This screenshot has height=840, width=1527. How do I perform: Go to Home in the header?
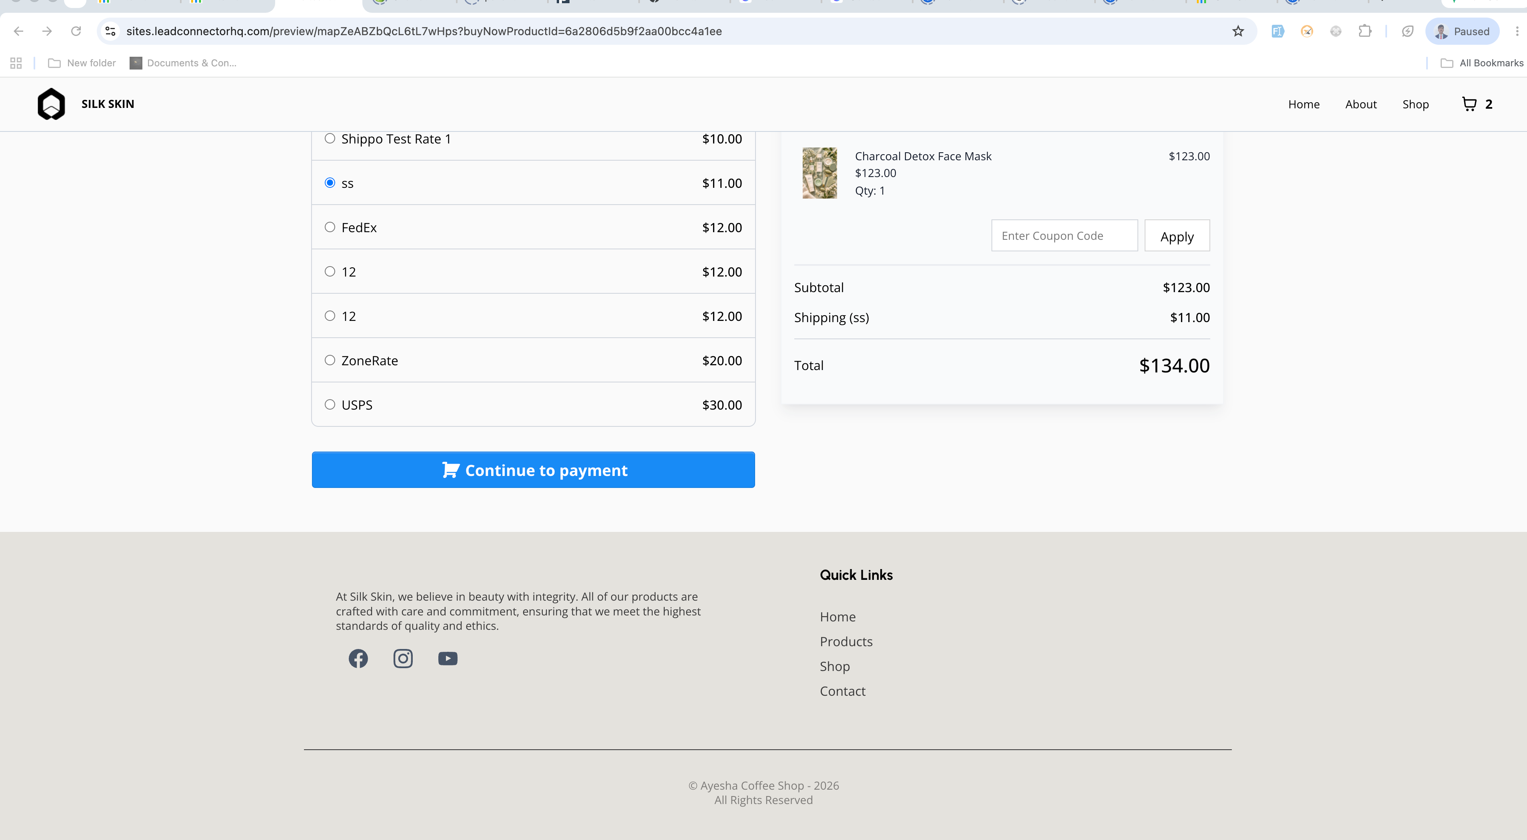pos(1303,104)
